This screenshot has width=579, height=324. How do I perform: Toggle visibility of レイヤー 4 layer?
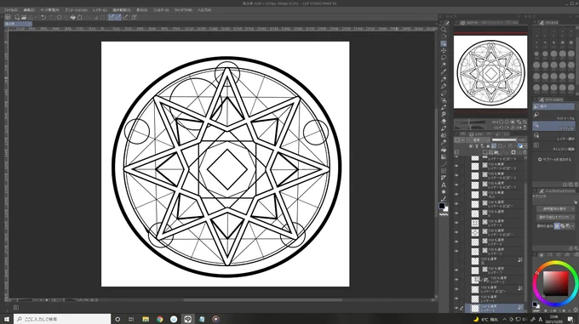click(x=456, y=223)
